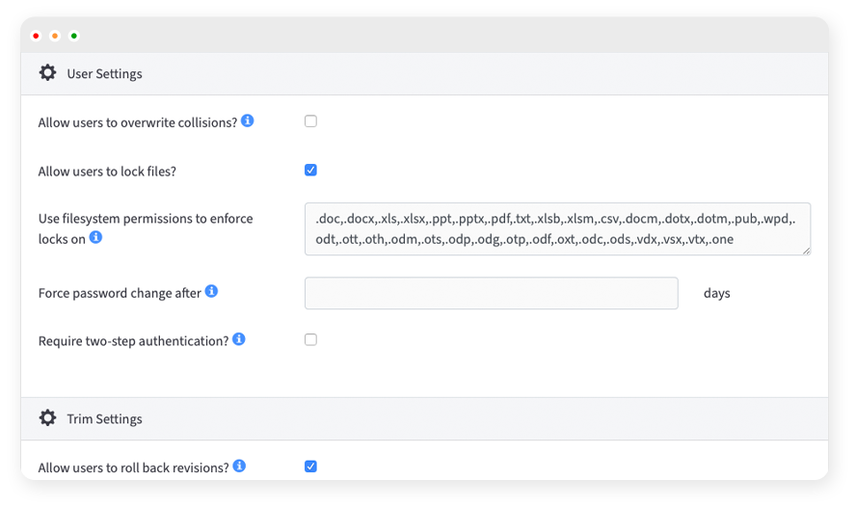Select the User Settings section header
Image resolution: width=856 pixels, height=507 pixels.
pyautogui.click(x=104, y=74)
